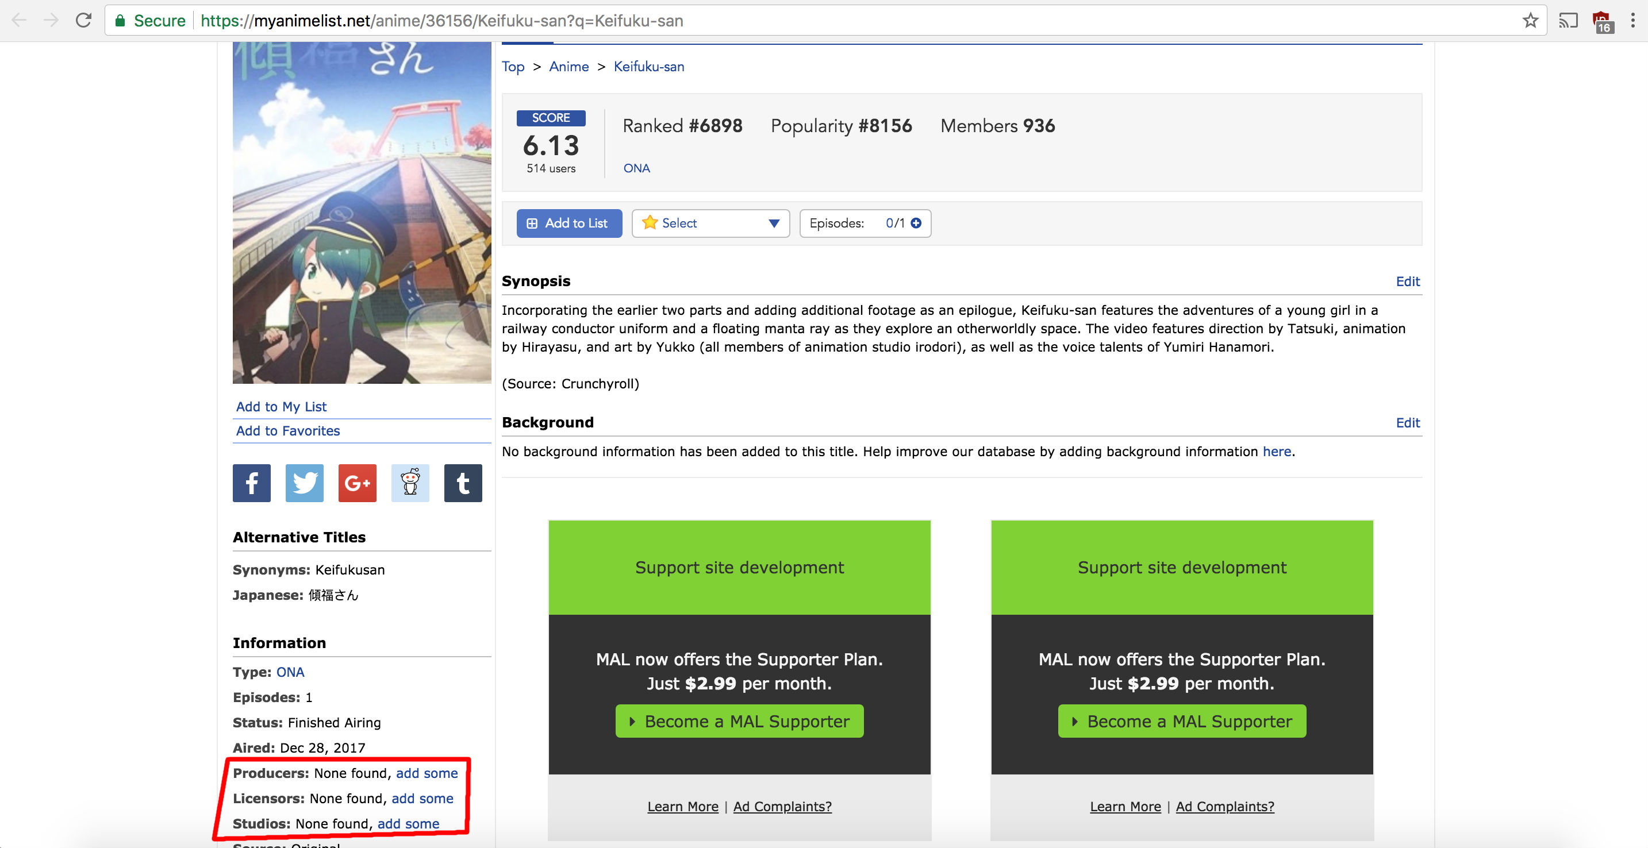Click 'add some' next to Licensors

tap(422, 799)
